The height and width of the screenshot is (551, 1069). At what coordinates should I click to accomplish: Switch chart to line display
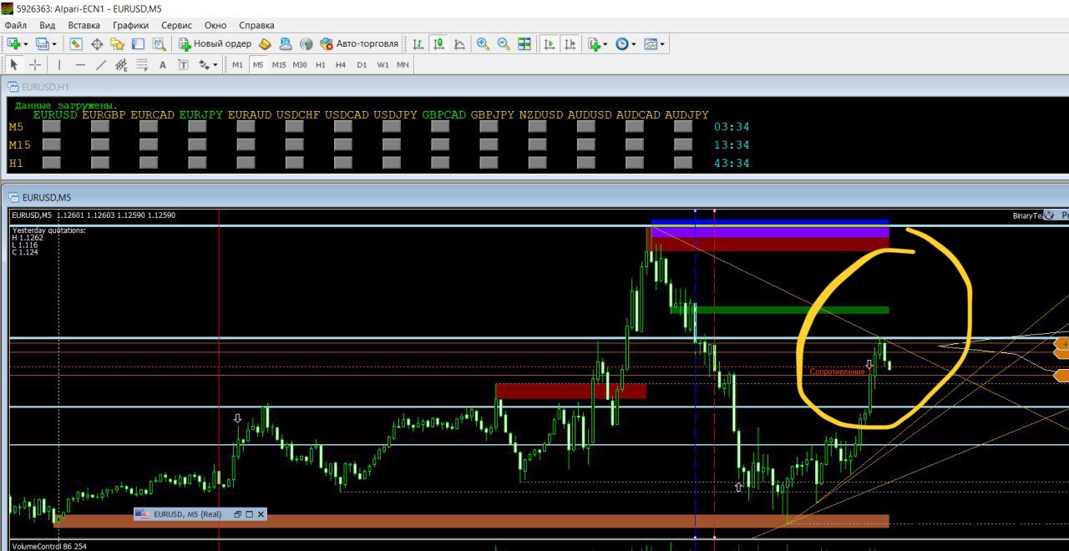pyautogui.click(x=459, y=43)
